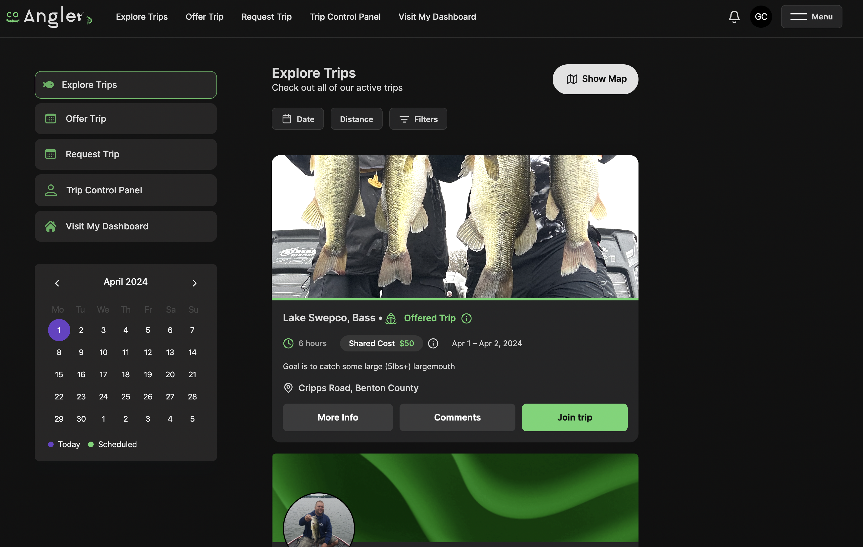Click the fish icon in Explore Trips sidebar item
Viewport: 863px width, 547px height.
click(x=49, y=85)
